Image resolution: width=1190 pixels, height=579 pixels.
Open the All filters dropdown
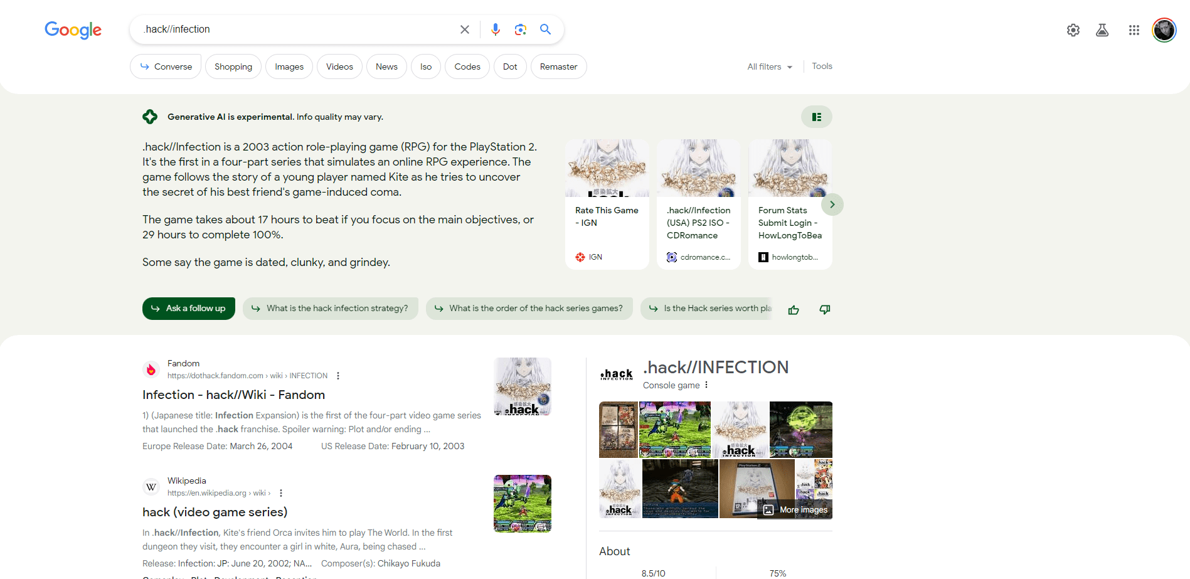click(x=769, y=66)
